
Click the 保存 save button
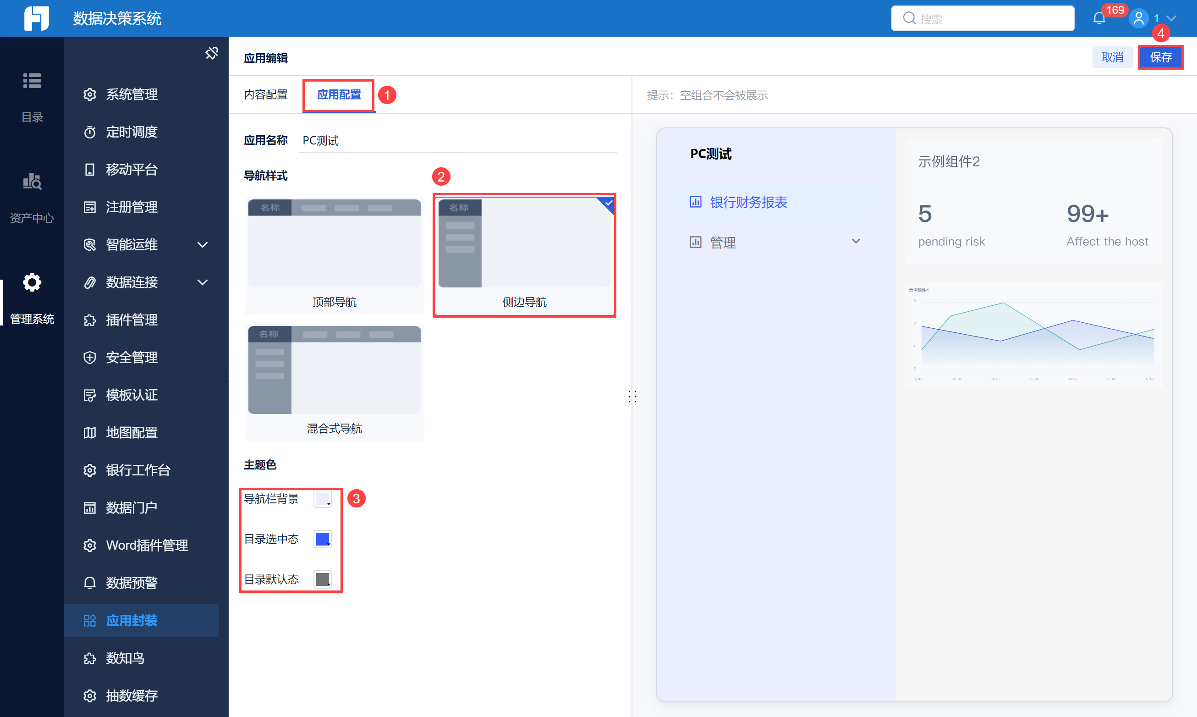tap(1160, 57)
